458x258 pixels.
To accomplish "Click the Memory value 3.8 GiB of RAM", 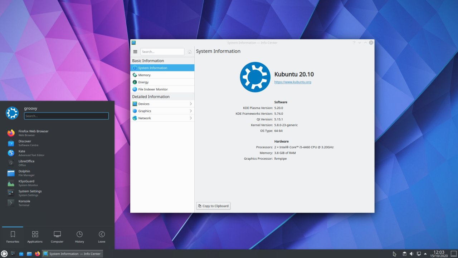I will (285, 153).
